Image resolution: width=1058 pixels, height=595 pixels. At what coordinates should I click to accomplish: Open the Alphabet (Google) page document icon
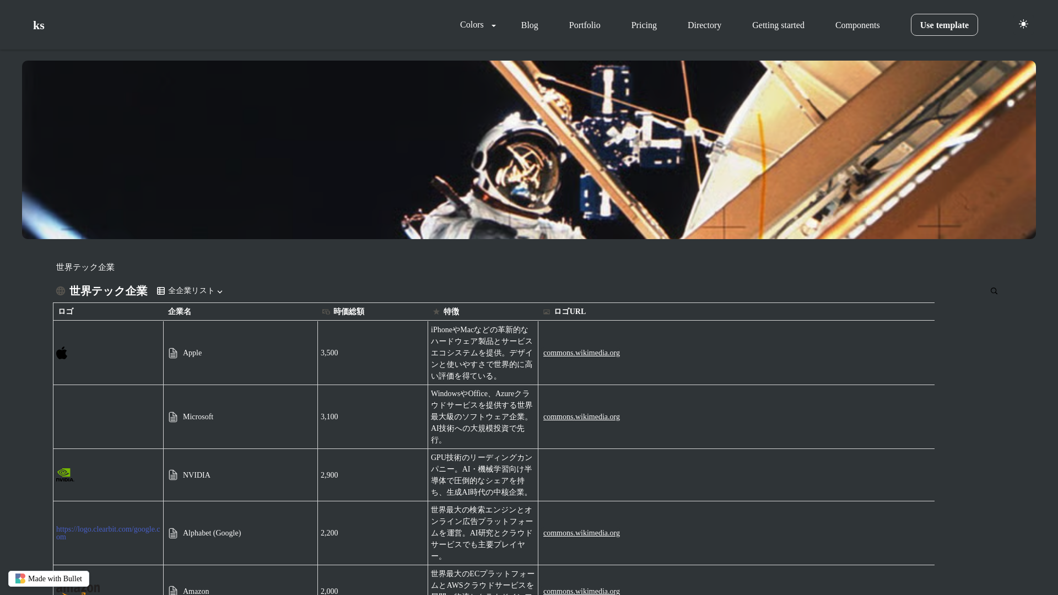pyautogui.click(x=173, y=533)
